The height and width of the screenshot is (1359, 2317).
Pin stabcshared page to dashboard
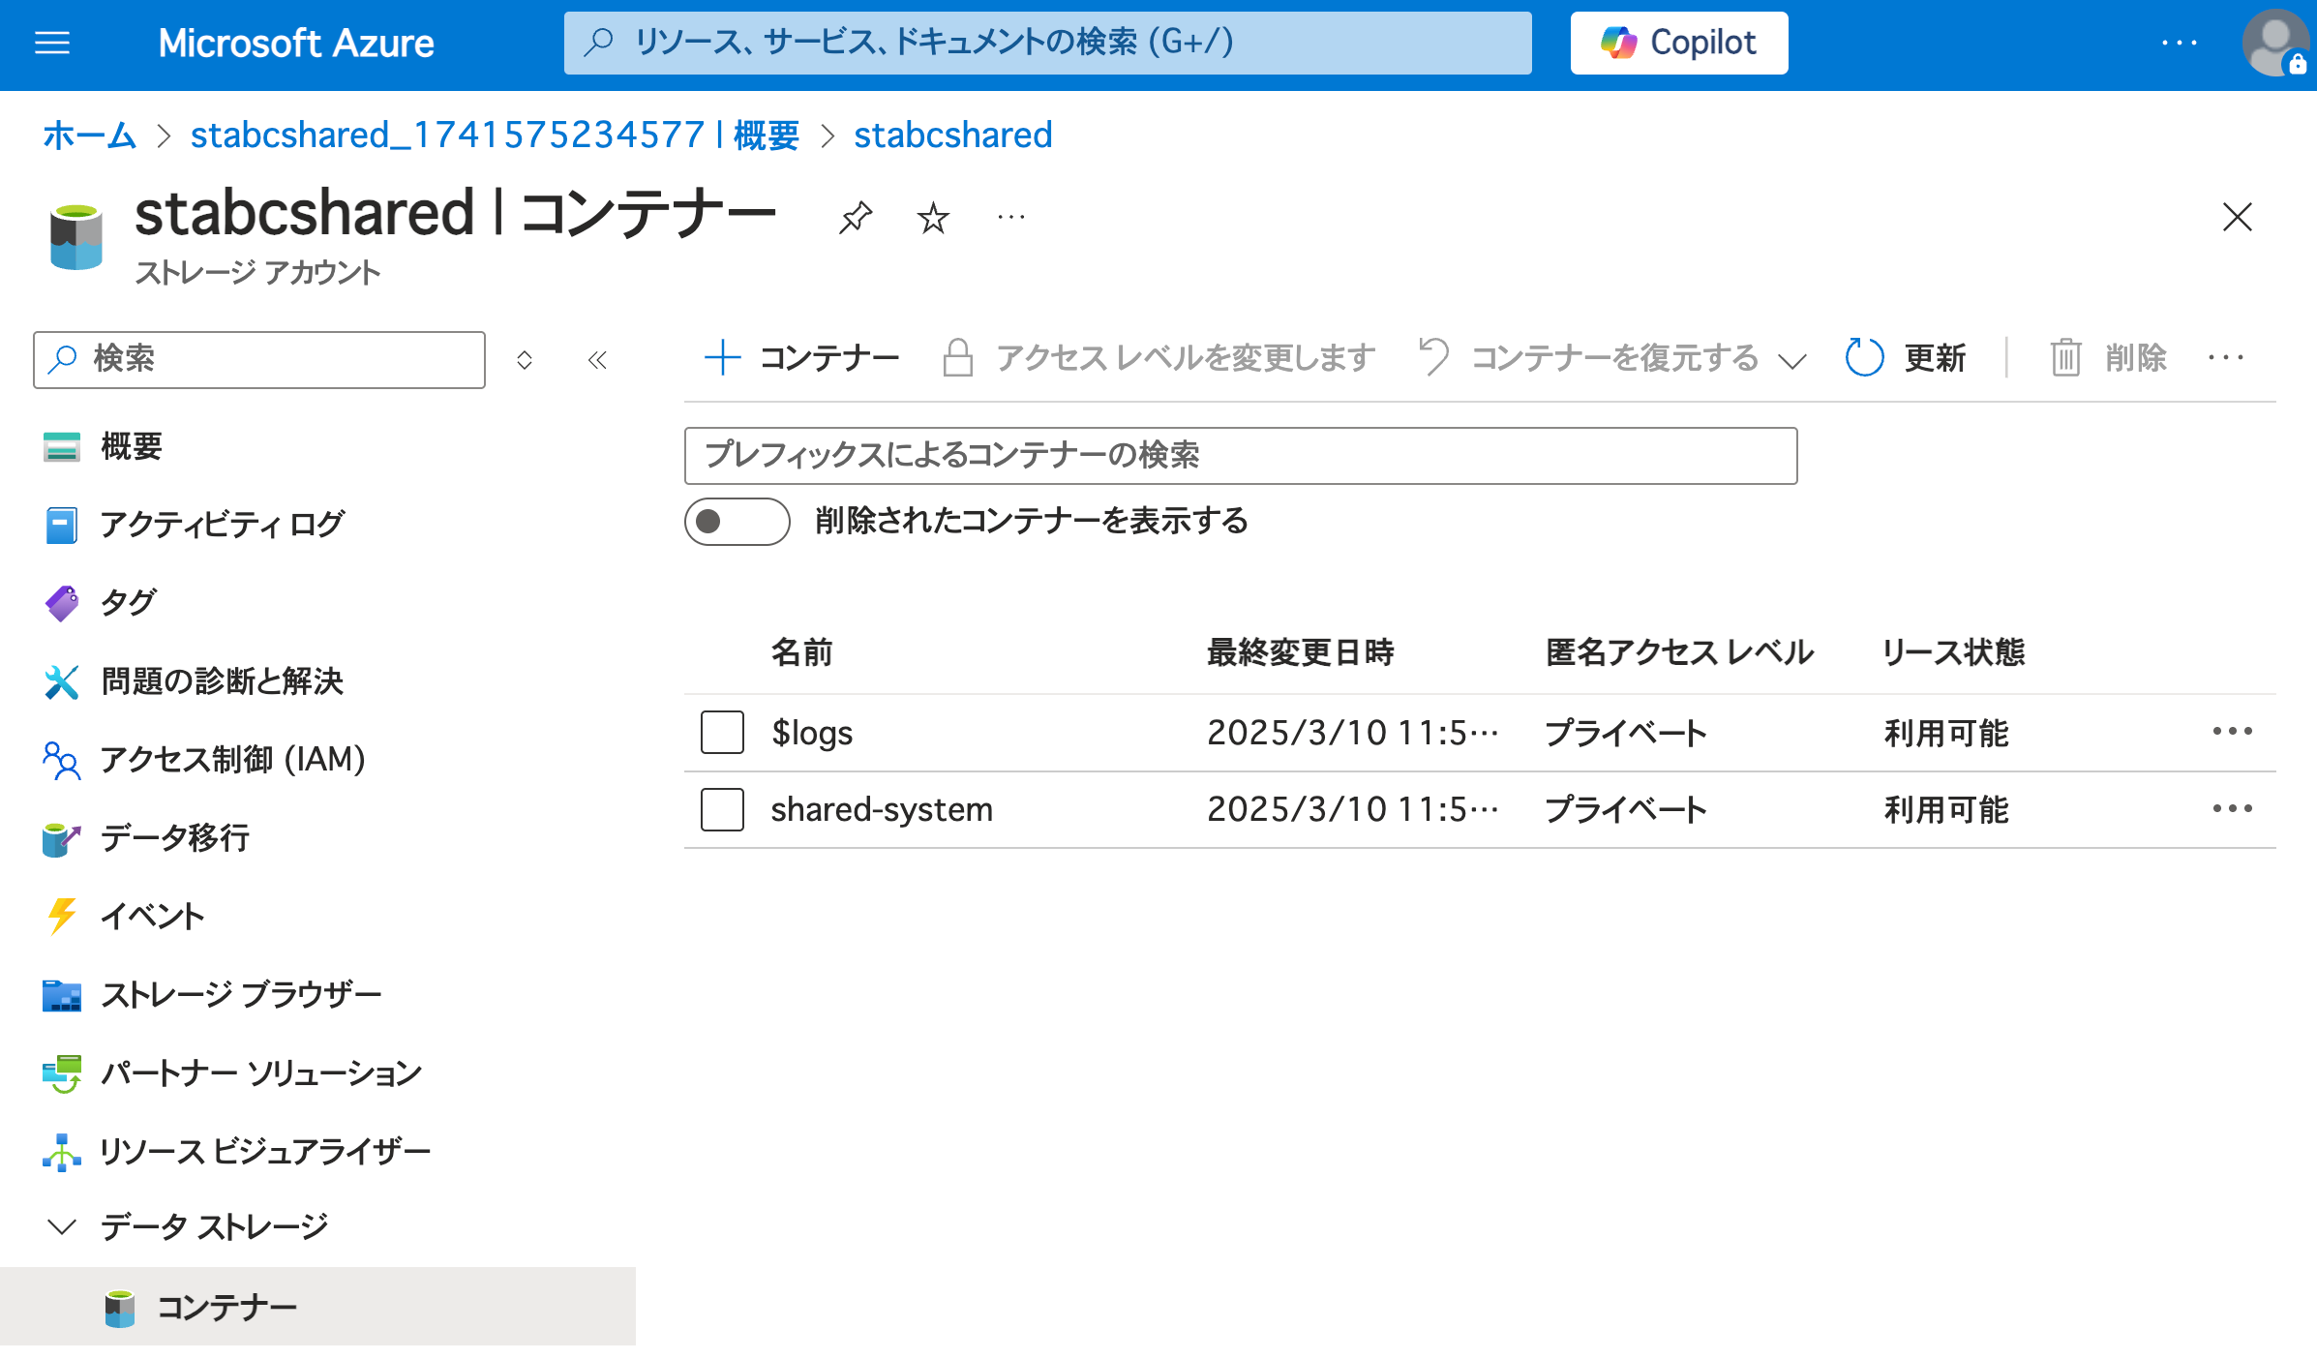coord(856,218)
